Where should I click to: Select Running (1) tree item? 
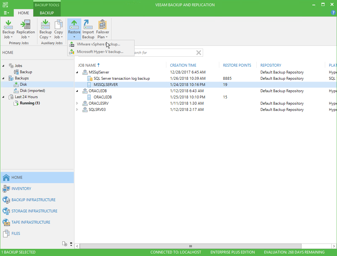tap(30, 103)
